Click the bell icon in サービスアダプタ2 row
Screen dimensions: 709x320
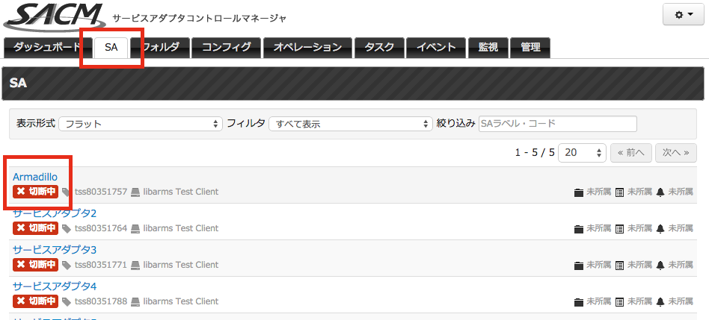click(x=660, y=229)
